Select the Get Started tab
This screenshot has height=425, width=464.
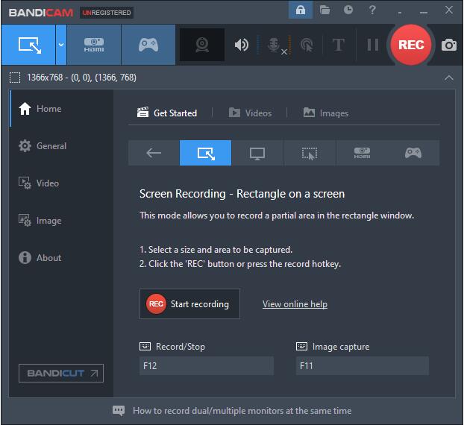tap(167, 113)
